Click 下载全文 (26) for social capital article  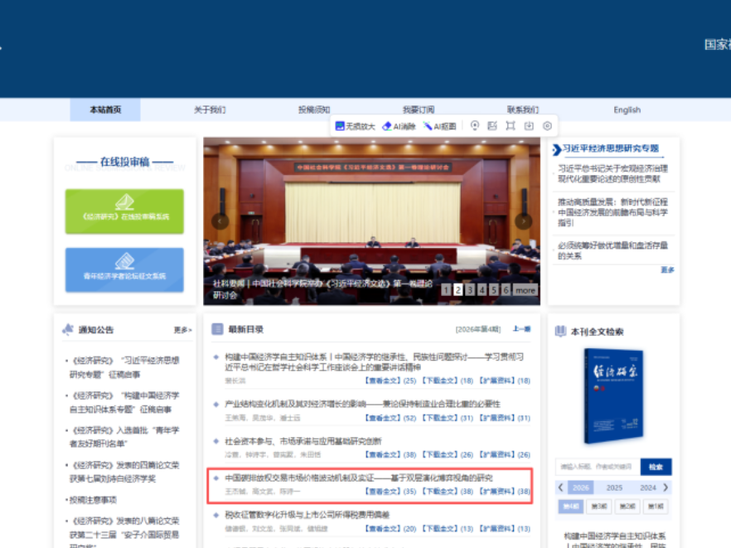[x=448, y=454]
